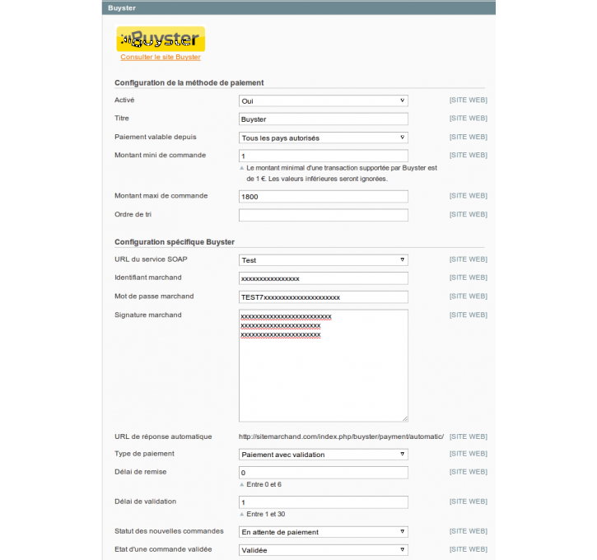The width and height of the screenshot is (597, 560).
Task: Click the 'Entre 1 et 30' hint text
Action: point(266,514)
